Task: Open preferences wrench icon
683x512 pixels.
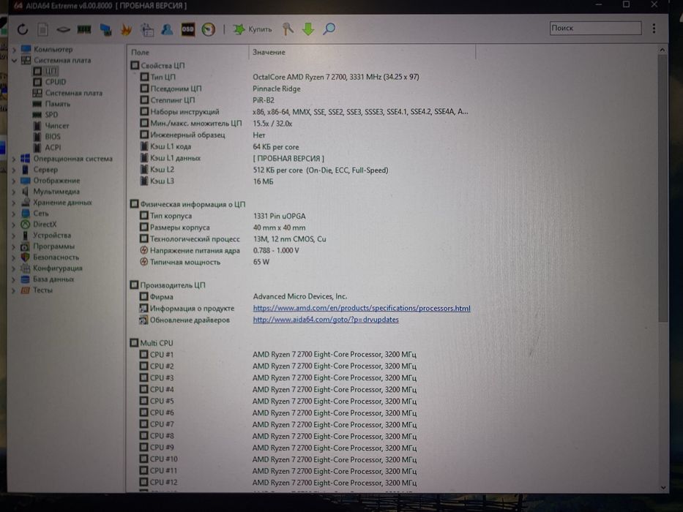Action: pyautogui.click(x=288, y=29)
